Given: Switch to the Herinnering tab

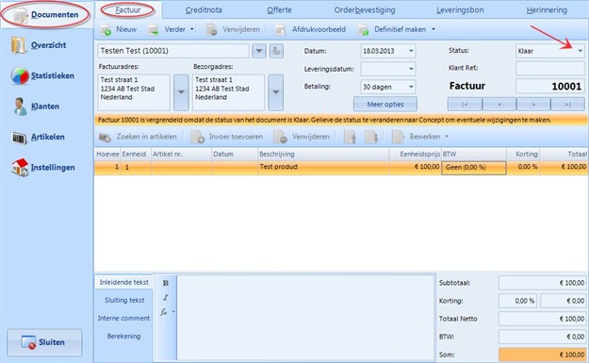Looking at the screenshot, I should click(x=547, y=10).
